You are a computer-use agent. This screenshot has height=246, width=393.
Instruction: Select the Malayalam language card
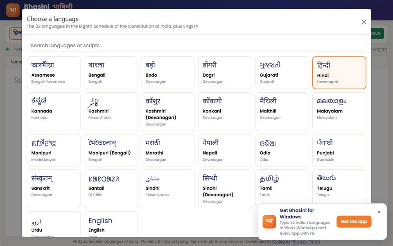pyautogui.click(x=339, y=112)
